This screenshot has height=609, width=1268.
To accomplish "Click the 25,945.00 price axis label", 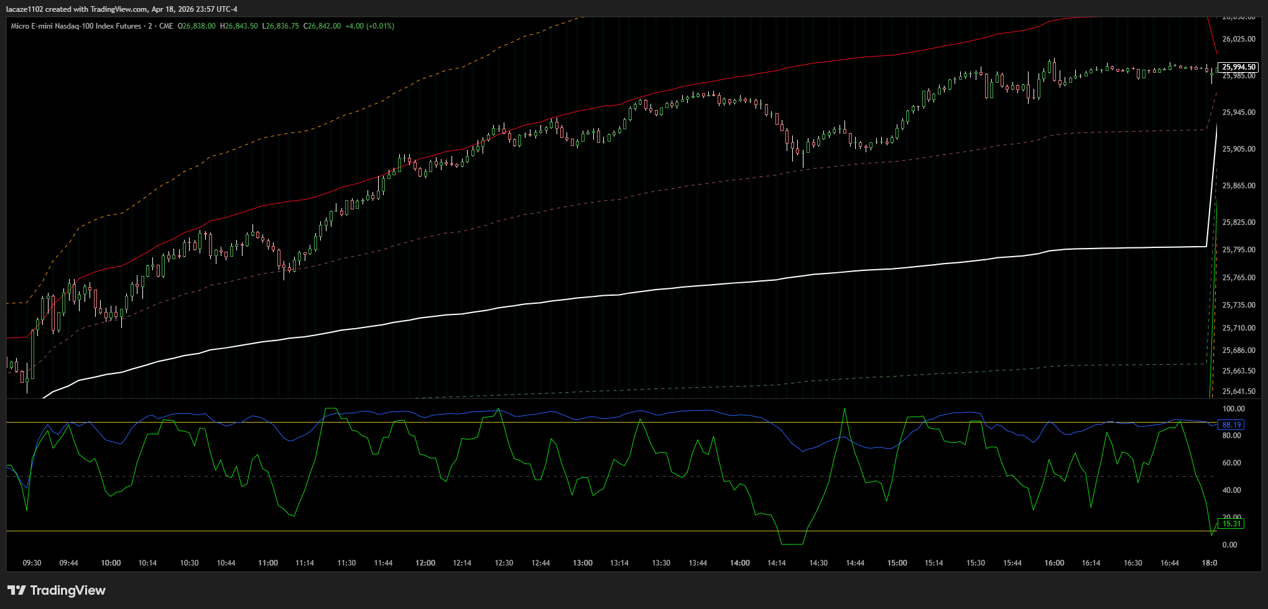I will [x=1239, y=112].
